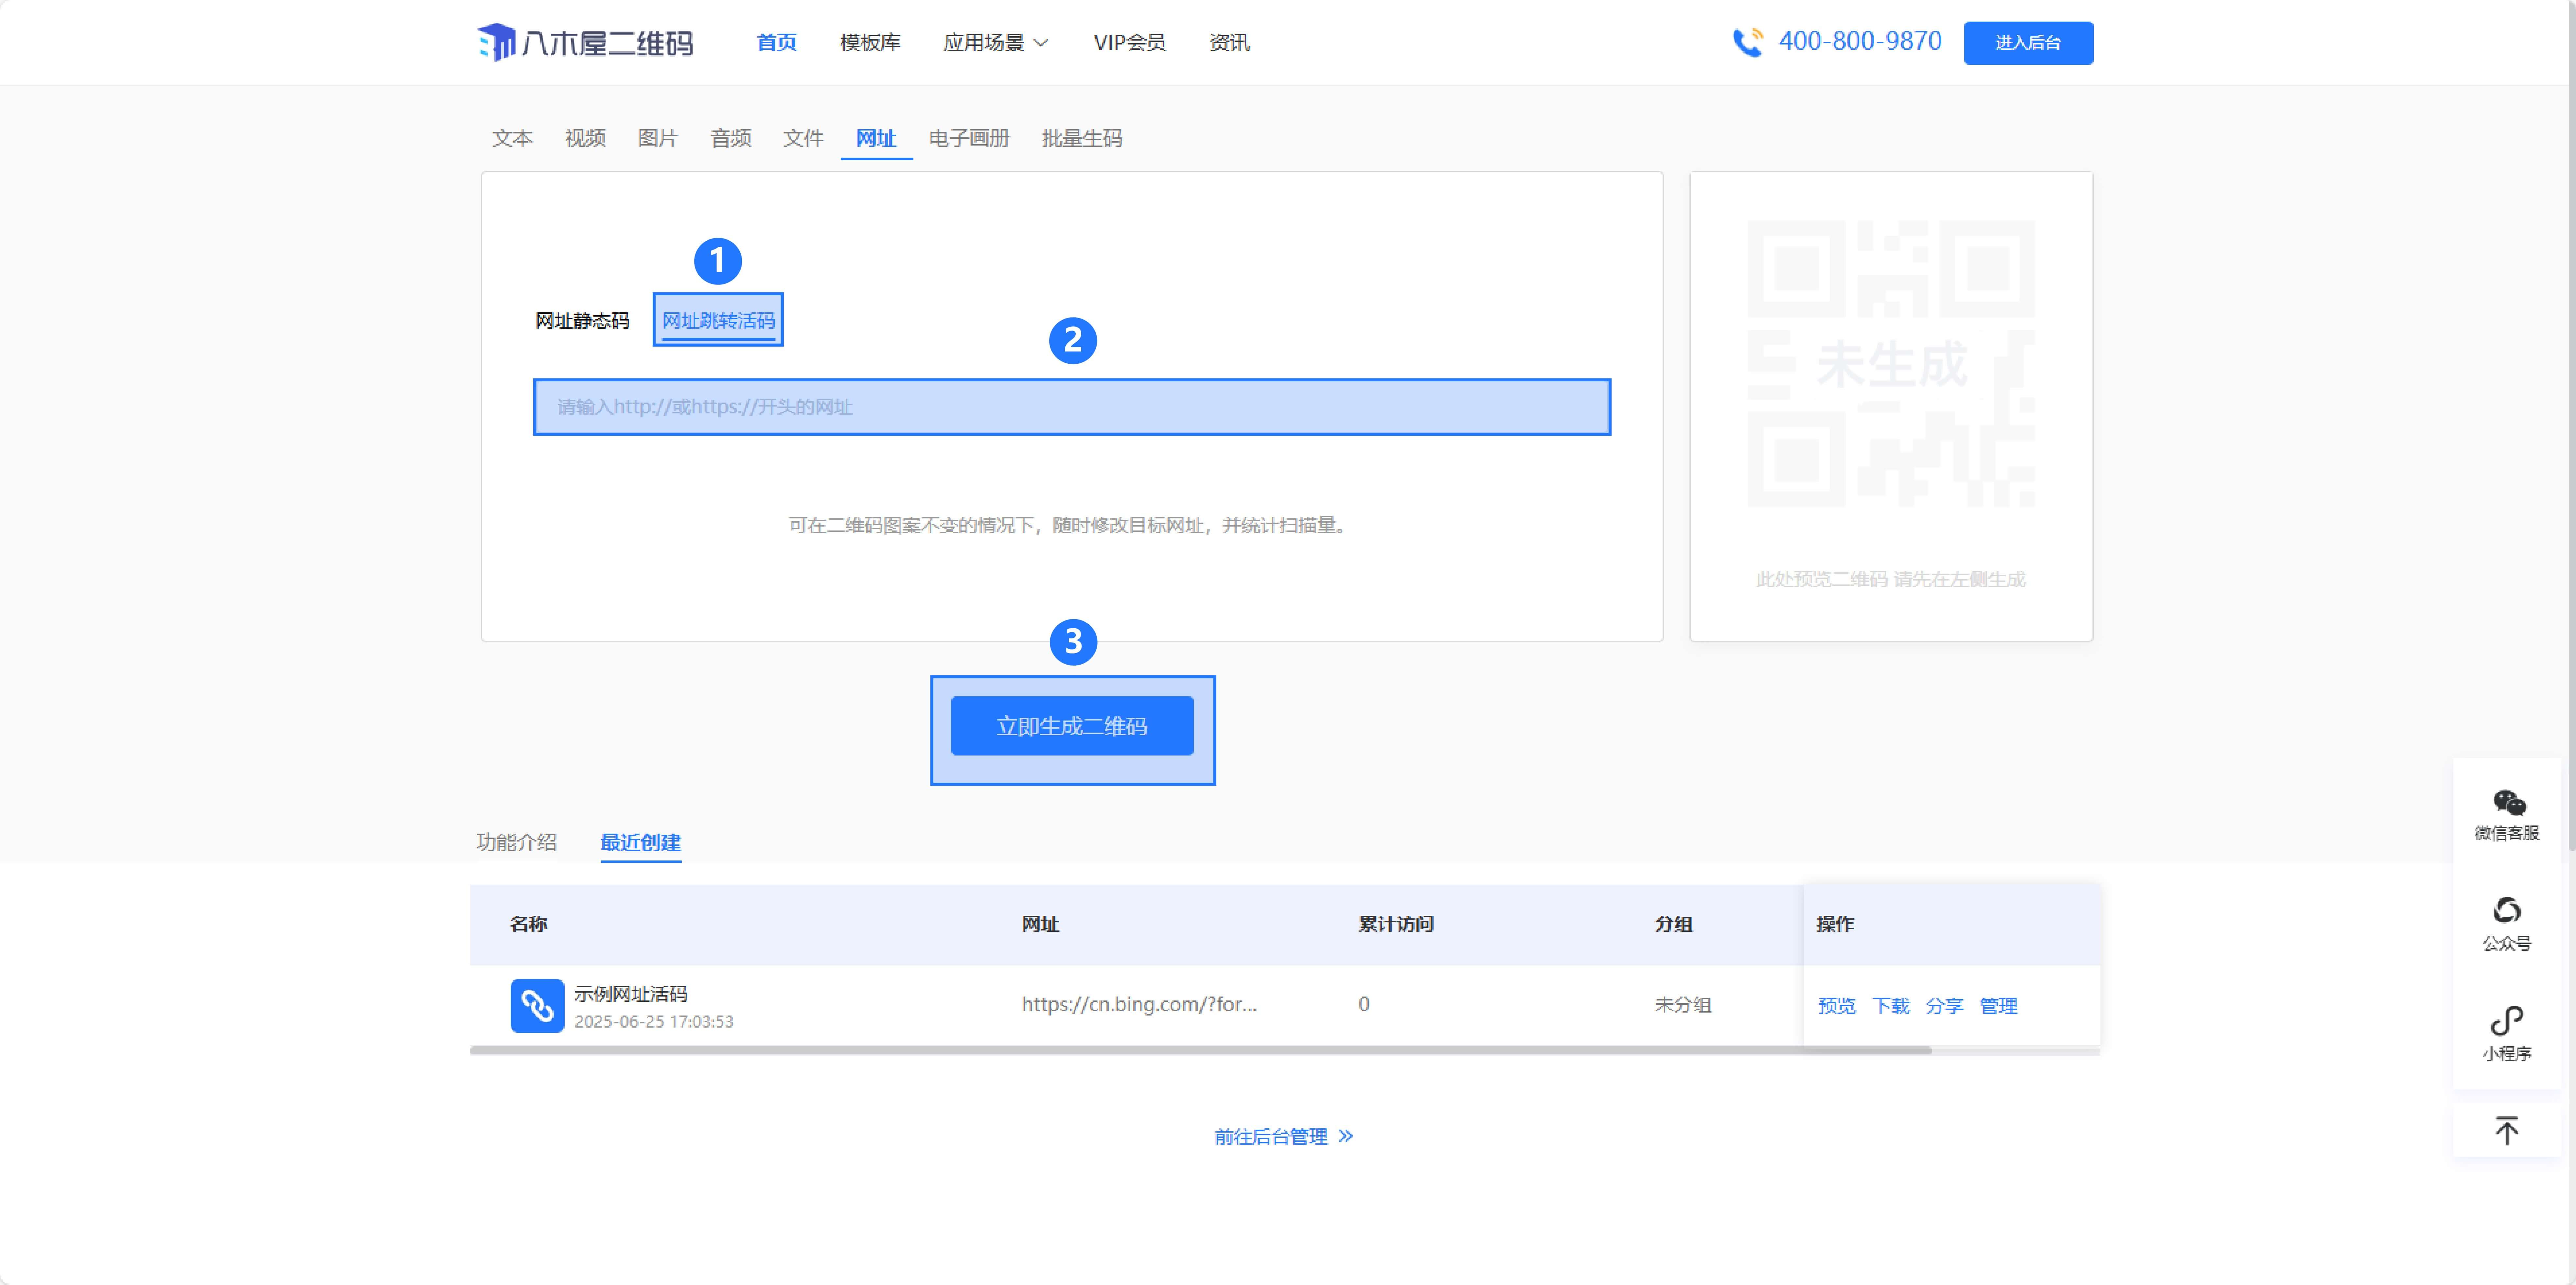
Task: Open the 功能介绍 tab
Action: [516, 842]
